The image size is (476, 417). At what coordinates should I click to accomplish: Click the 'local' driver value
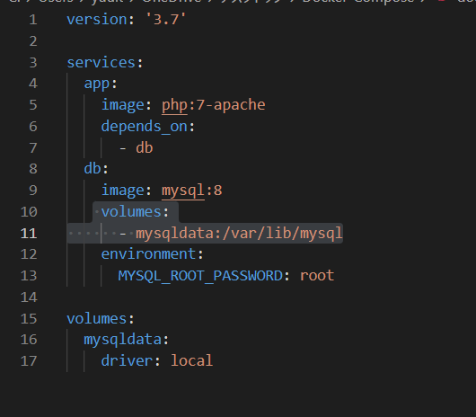point(191,360)
